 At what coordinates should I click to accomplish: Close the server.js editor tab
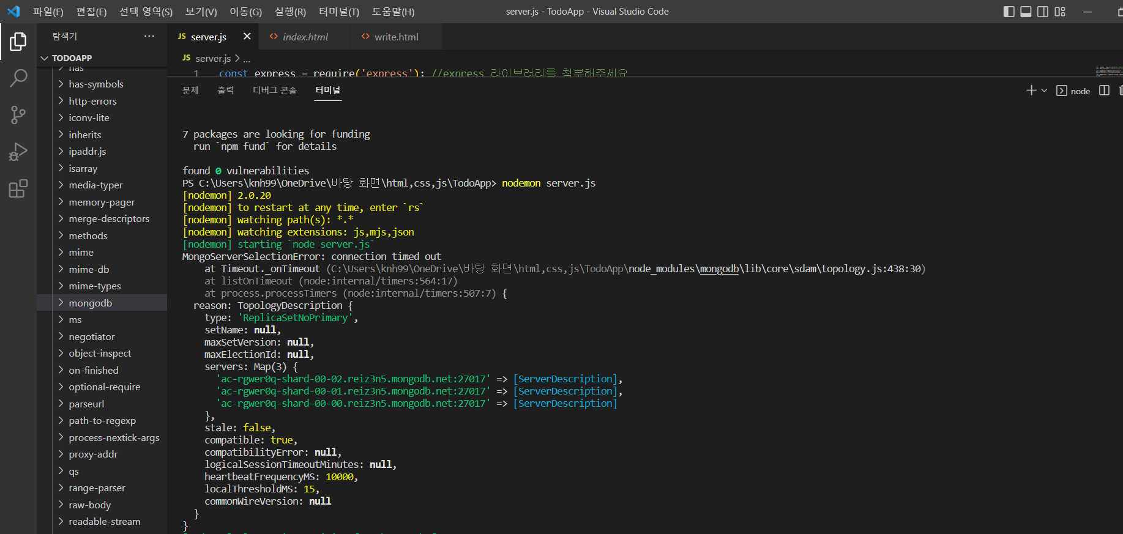(247, 36)
